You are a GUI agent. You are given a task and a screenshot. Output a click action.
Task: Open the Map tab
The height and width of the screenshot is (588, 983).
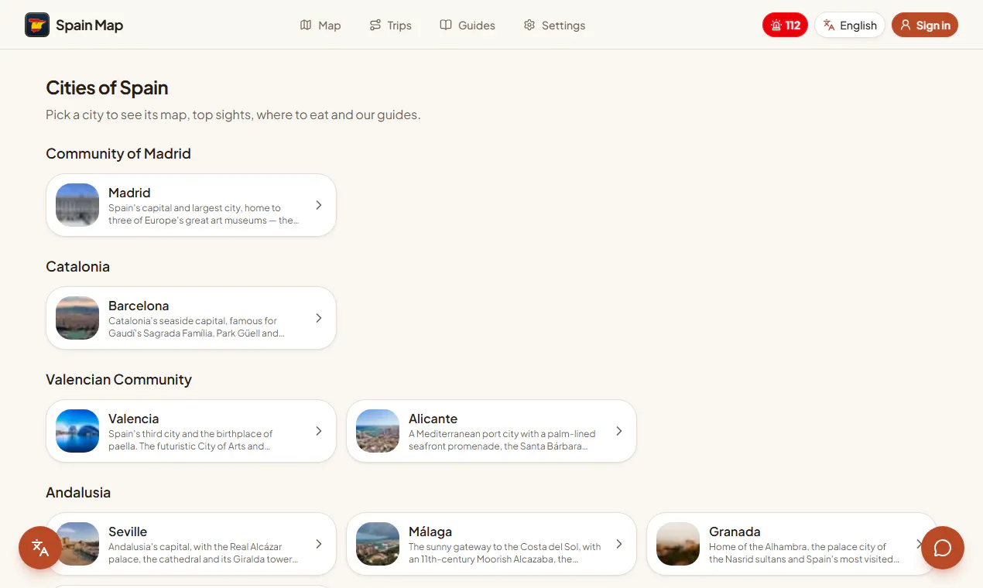(x=320, y=25)
